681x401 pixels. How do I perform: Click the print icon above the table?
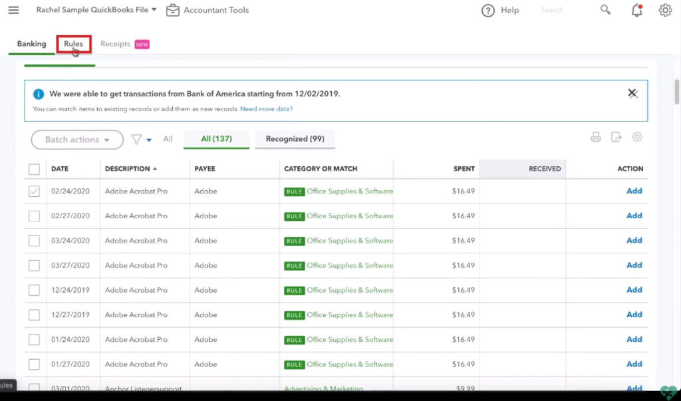tap(596, 138)
